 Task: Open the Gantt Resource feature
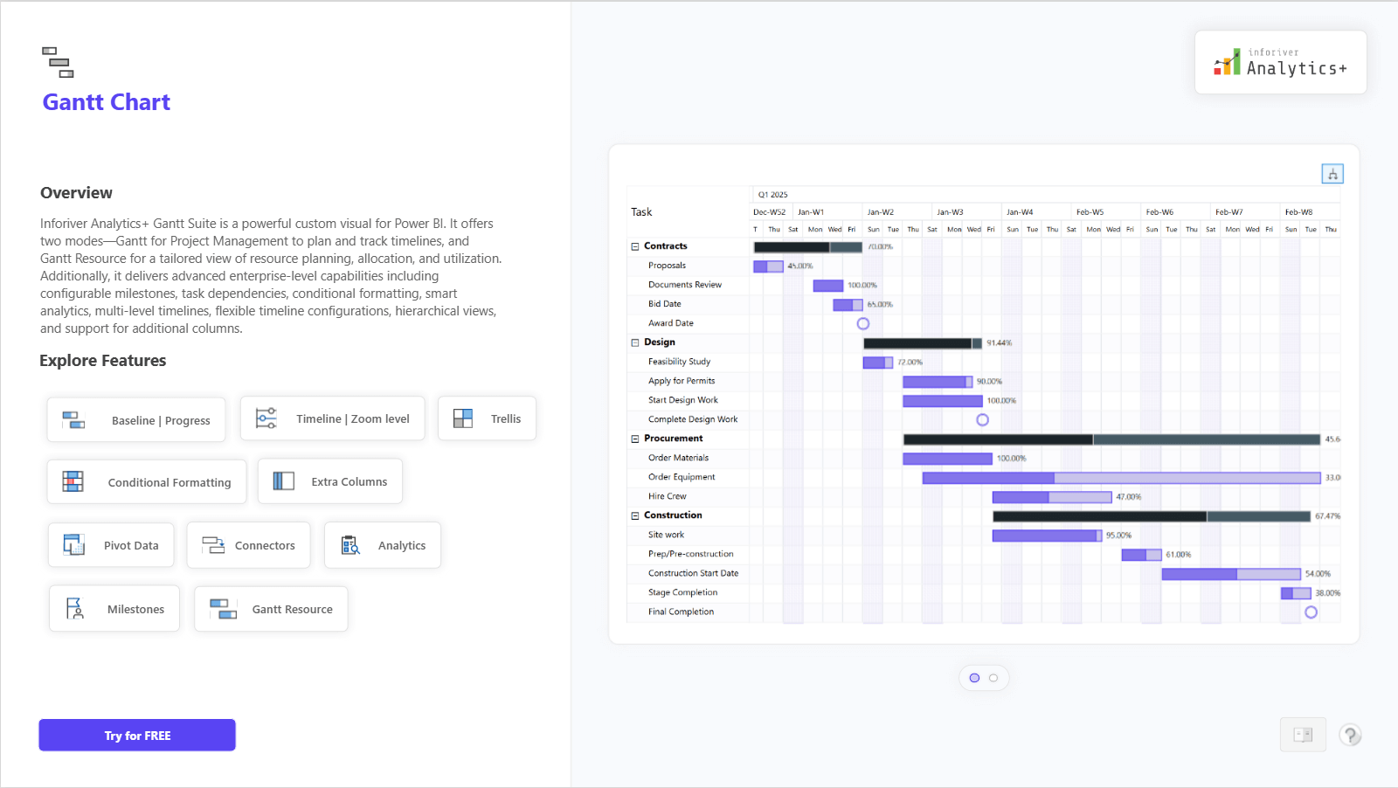click(x=271, y=609)
